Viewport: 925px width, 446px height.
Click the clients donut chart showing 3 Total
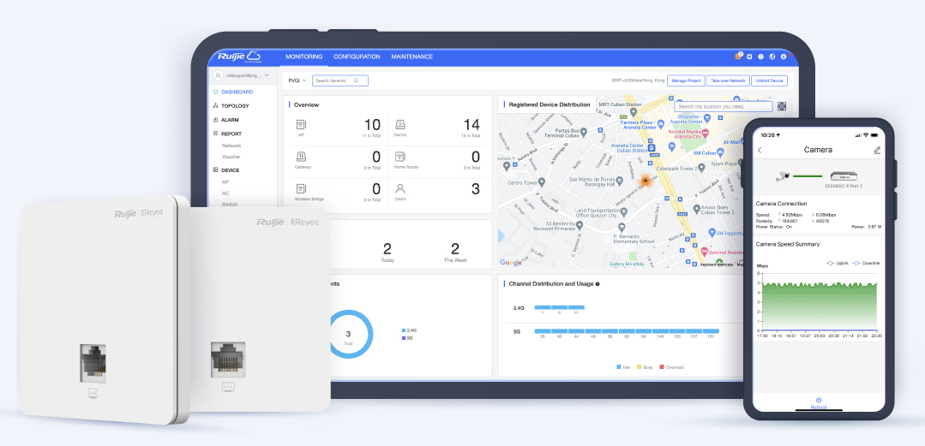coord(348,335)
